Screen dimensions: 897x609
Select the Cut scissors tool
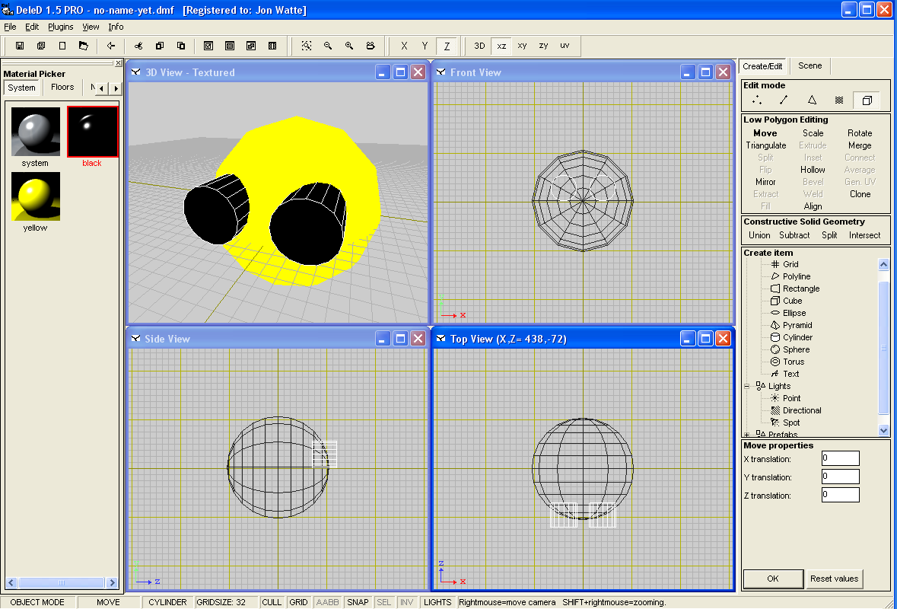coord(139,46)
